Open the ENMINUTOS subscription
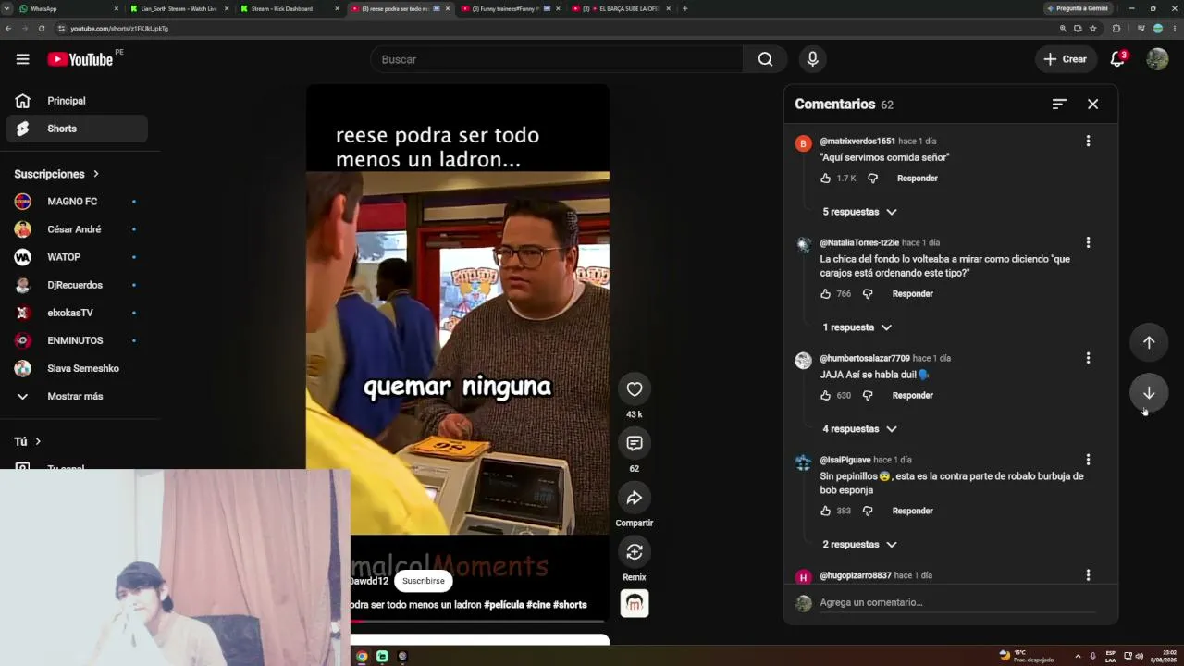This screenshot has height=666, width=1184. point(77,340)
